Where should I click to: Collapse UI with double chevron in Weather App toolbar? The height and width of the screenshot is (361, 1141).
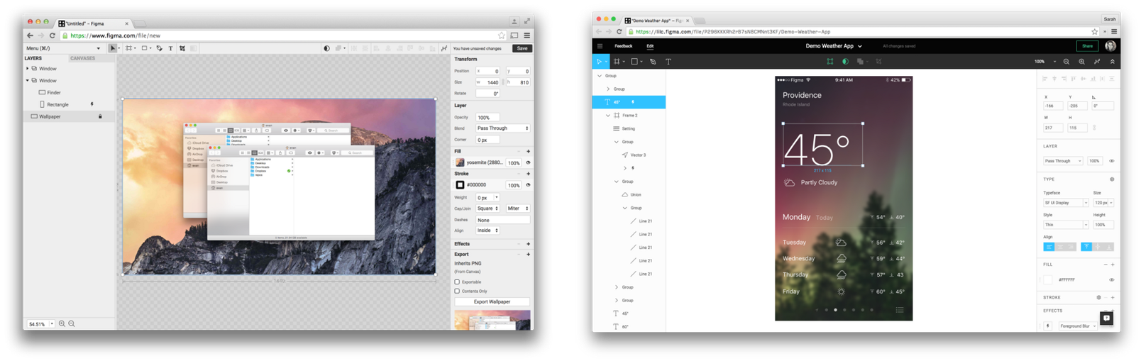tap(1112, 62)
